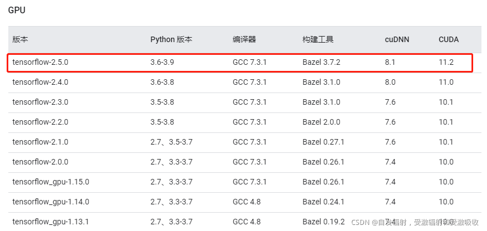Click cuDNN 7.6 in tensorflow-2.2.0 row
The height and width of the screenshot is (231, 487).
(x=390, y=122)
